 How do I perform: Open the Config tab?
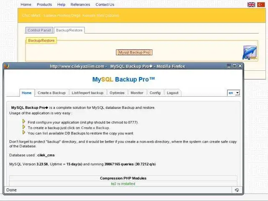pyautogui.click(x=155, y=93)
